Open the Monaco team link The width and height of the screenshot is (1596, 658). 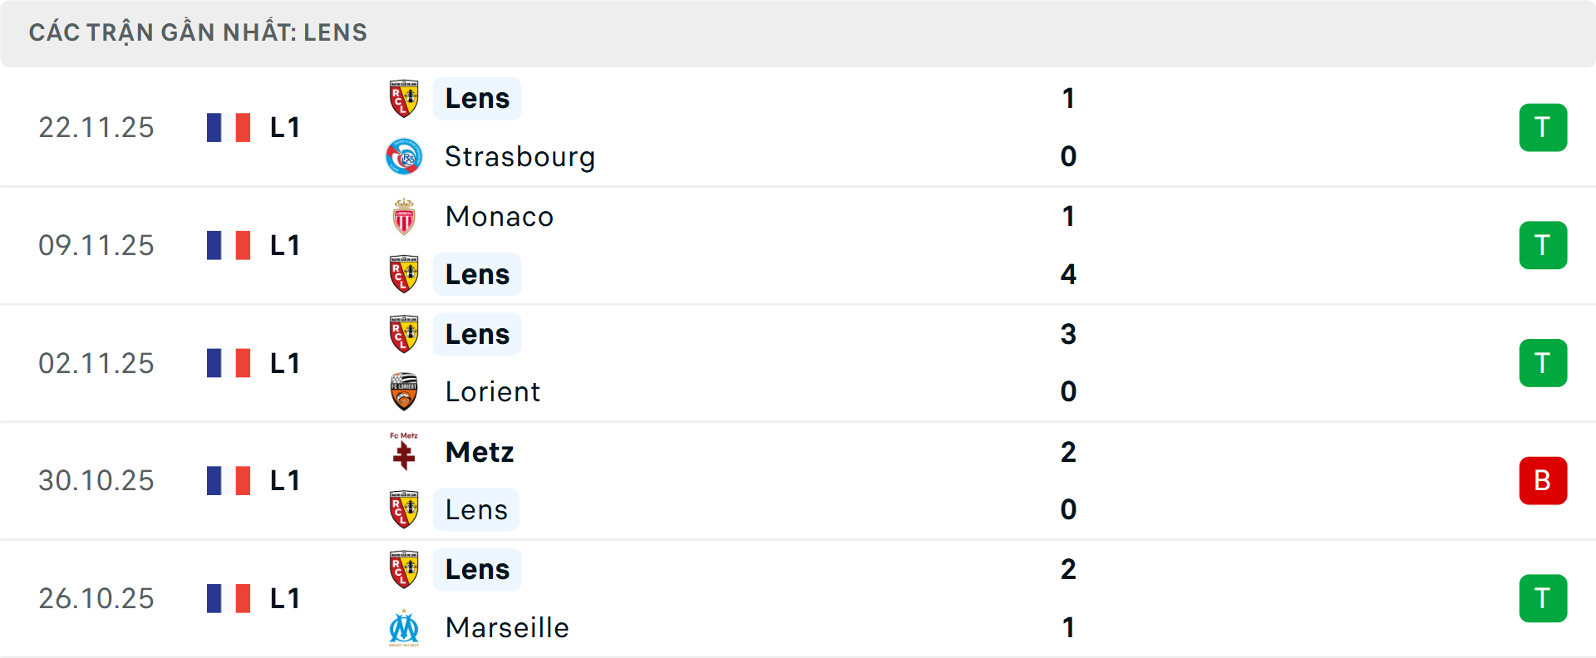(500, 217)
